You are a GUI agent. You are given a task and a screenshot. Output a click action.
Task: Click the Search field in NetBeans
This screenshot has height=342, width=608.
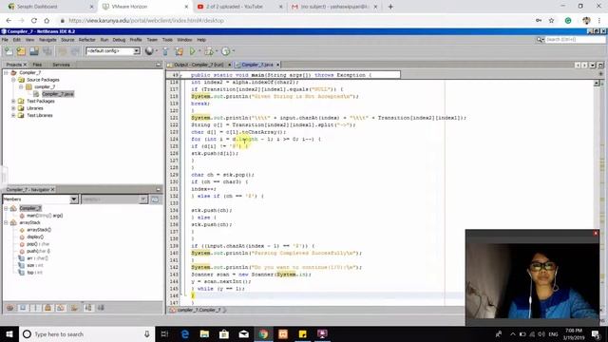pyautogui.click(x=575, y=40)
